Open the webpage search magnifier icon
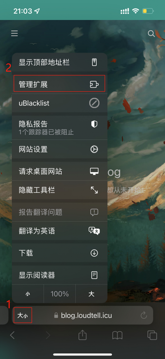Screen dimensions: 165x359 151,34
